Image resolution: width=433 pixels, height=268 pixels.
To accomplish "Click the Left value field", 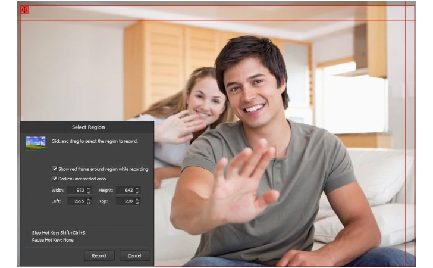I will point(77,201).
